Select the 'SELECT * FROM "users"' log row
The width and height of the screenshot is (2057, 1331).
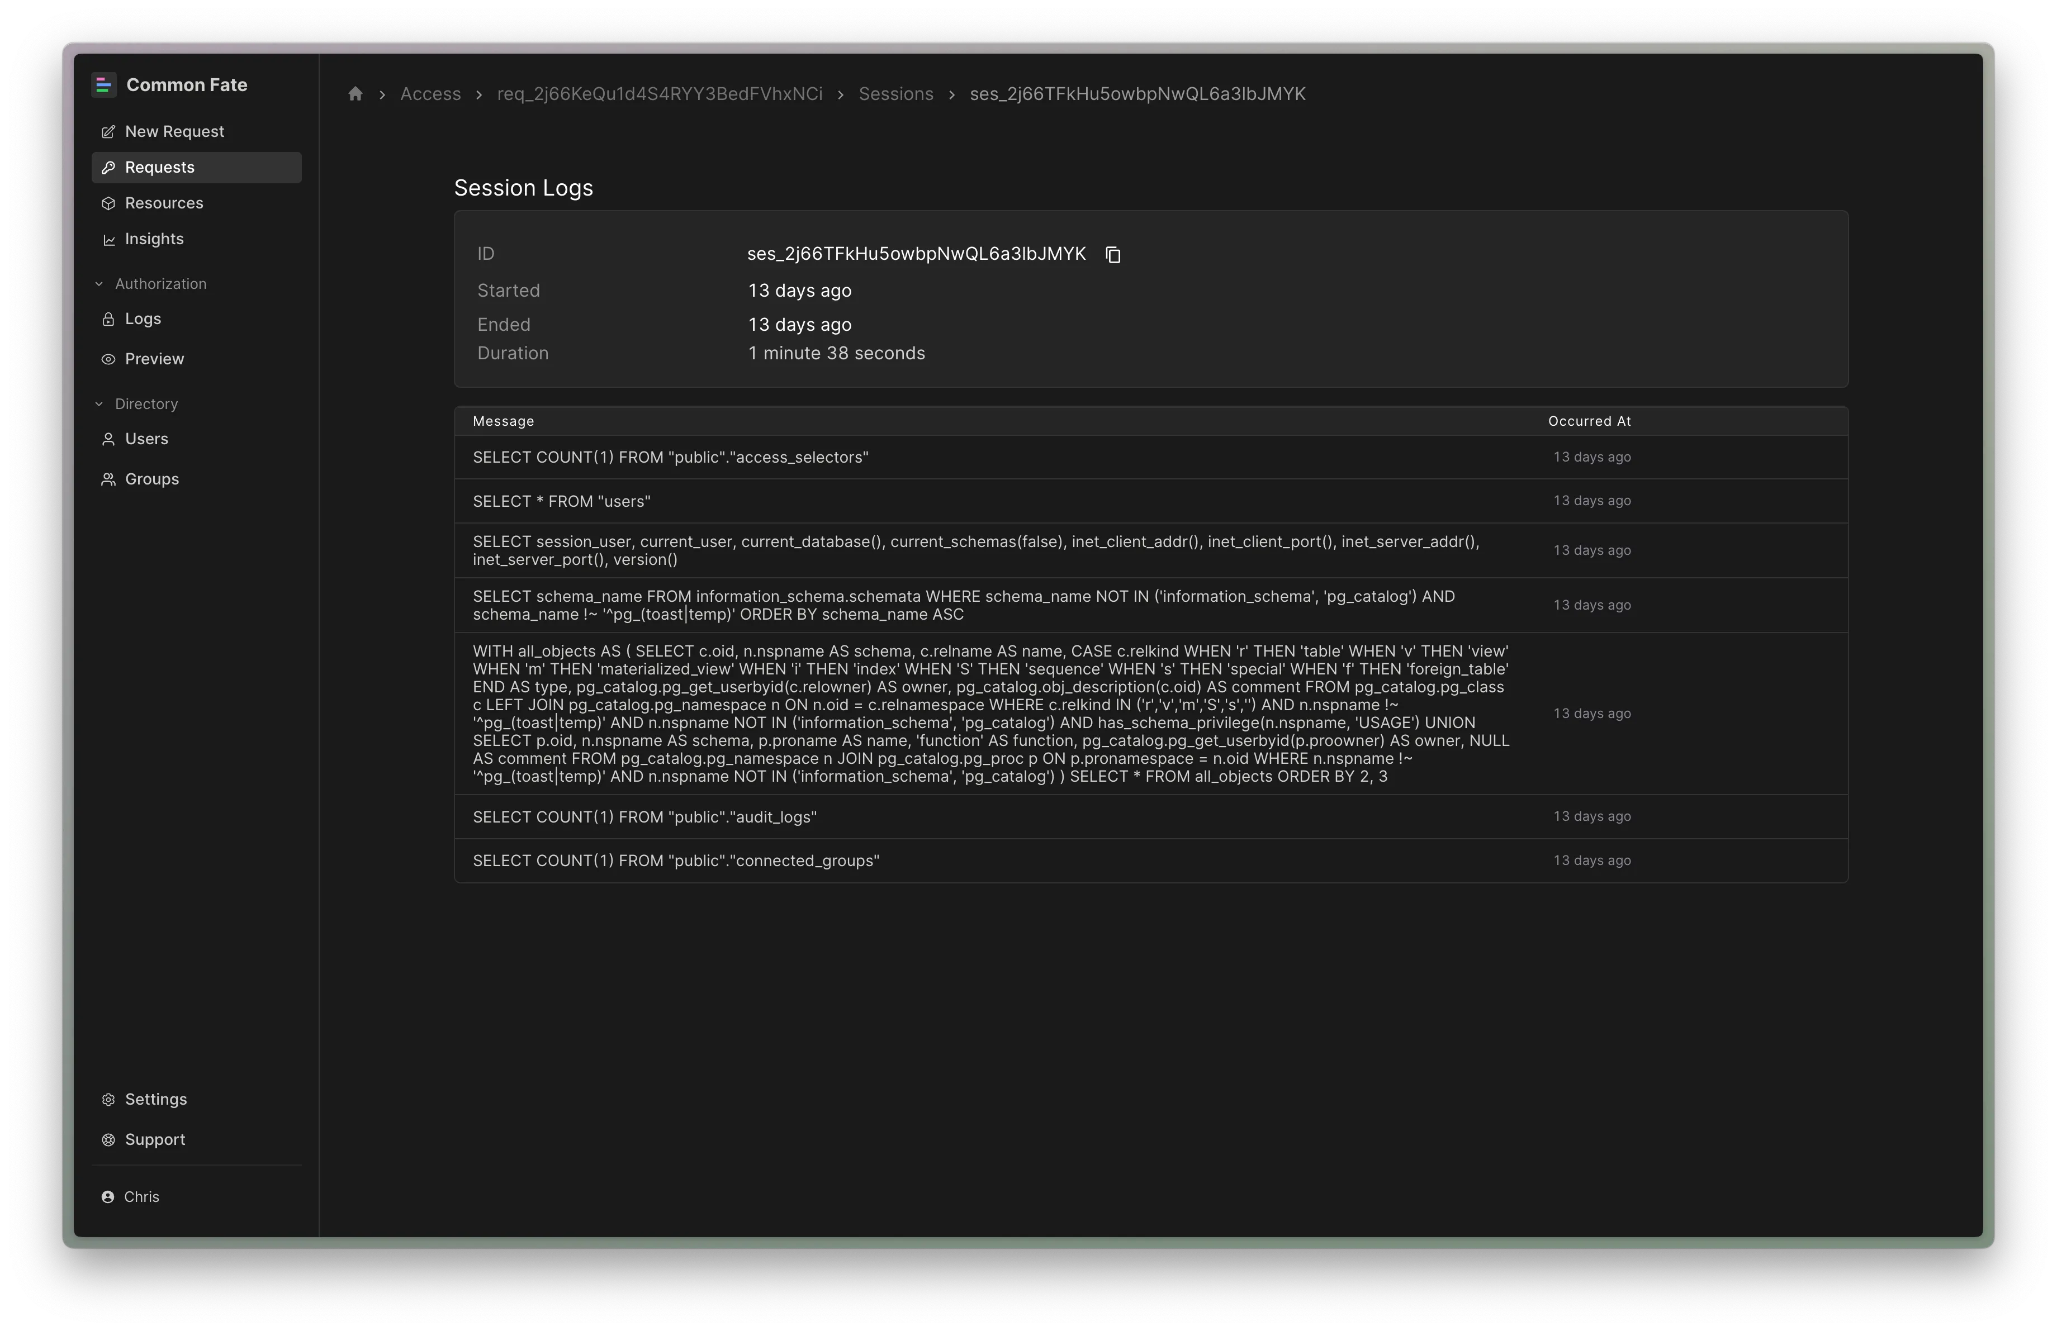pos(562,502)
